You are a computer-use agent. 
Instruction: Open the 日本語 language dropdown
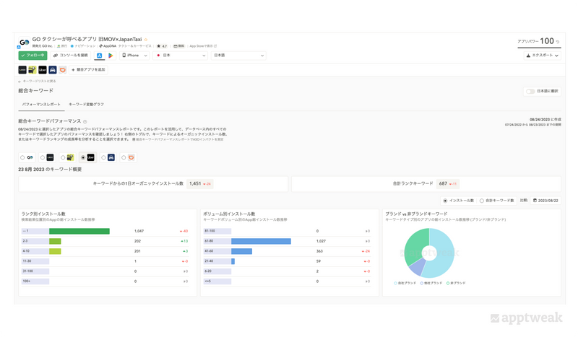click(238, 56)
